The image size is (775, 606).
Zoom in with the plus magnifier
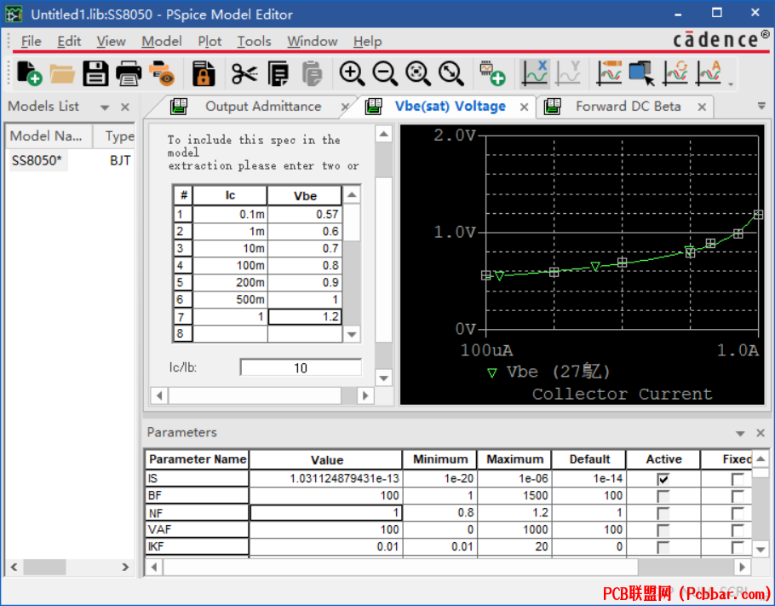point(352,73)
